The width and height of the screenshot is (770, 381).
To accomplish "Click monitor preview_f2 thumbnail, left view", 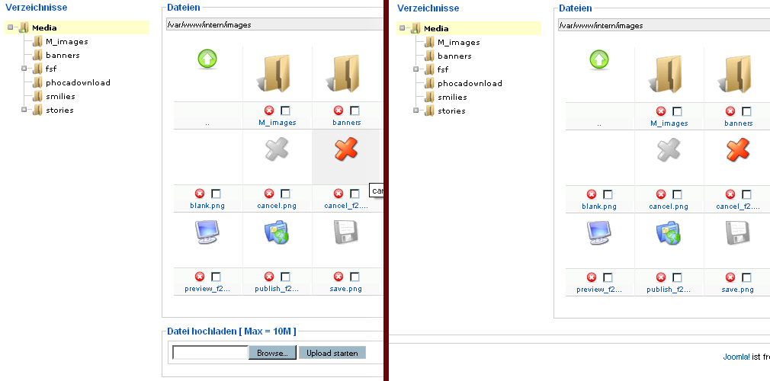I will pyautogui.click(x=207, y=232).
